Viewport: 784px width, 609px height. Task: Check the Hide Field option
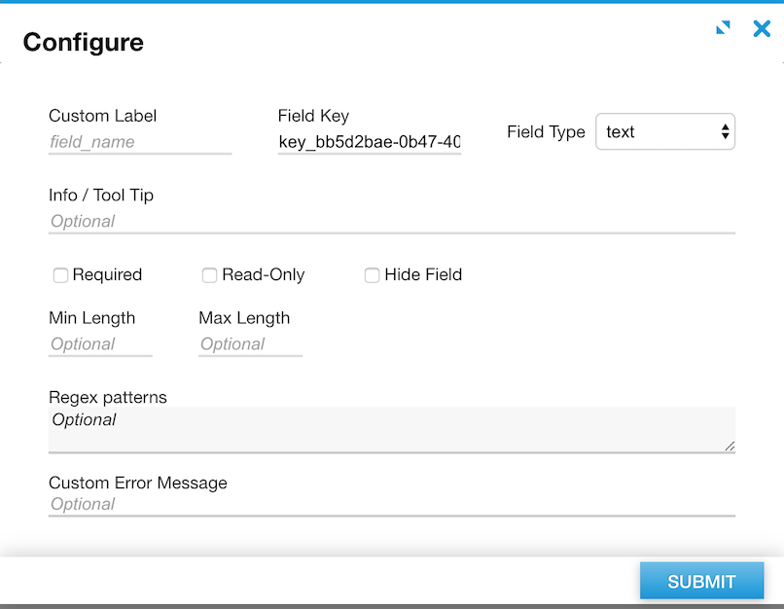tap(372, 275)
